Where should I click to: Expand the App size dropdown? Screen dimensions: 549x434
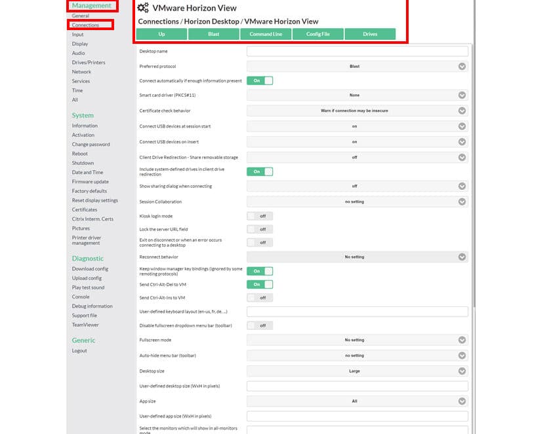click(357, 401)
